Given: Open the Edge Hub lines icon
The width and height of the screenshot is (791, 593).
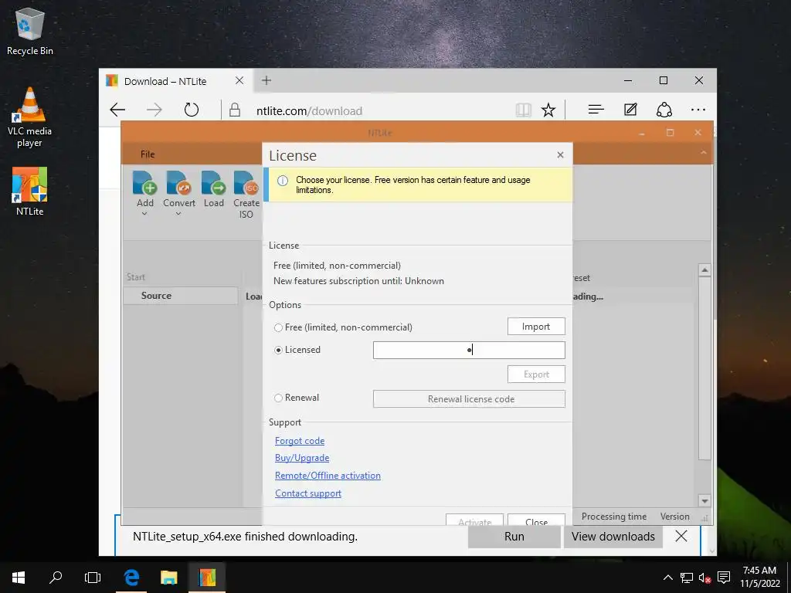Looking at the screenshot, I should coord(596,110).
